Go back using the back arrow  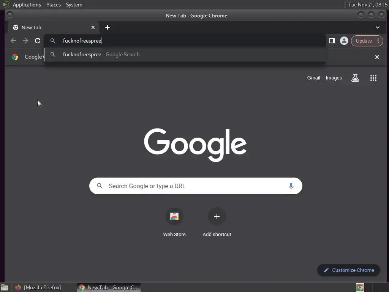coord(13,41)
